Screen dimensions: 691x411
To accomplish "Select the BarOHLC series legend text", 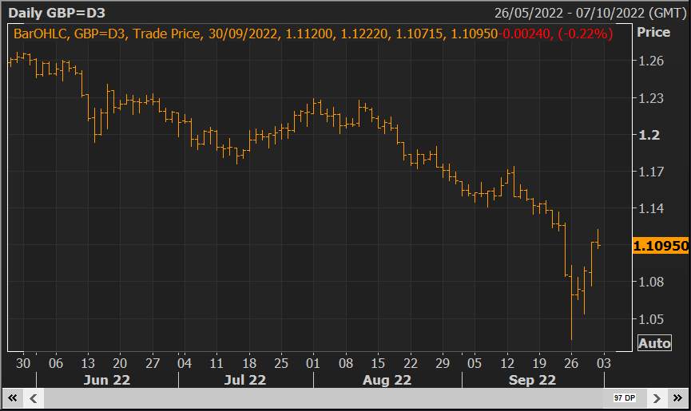I will tap(41, 34).
